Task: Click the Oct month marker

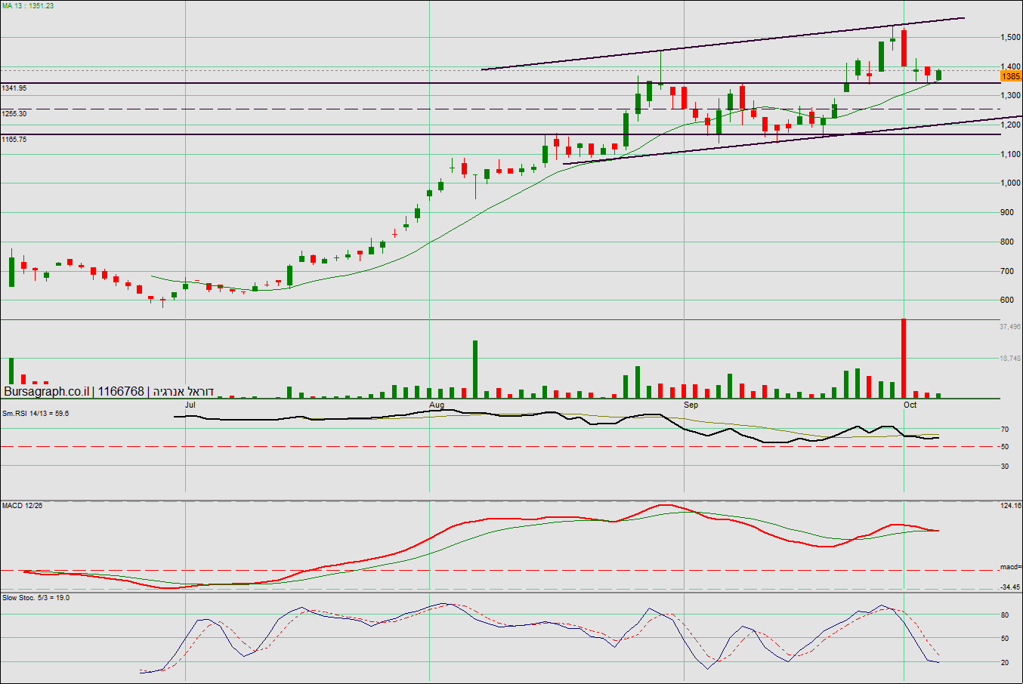Action: (x=910, y=405)
